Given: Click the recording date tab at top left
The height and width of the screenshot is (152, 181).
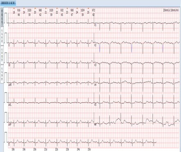Looking at the screenshot, I should pos(8,3).
